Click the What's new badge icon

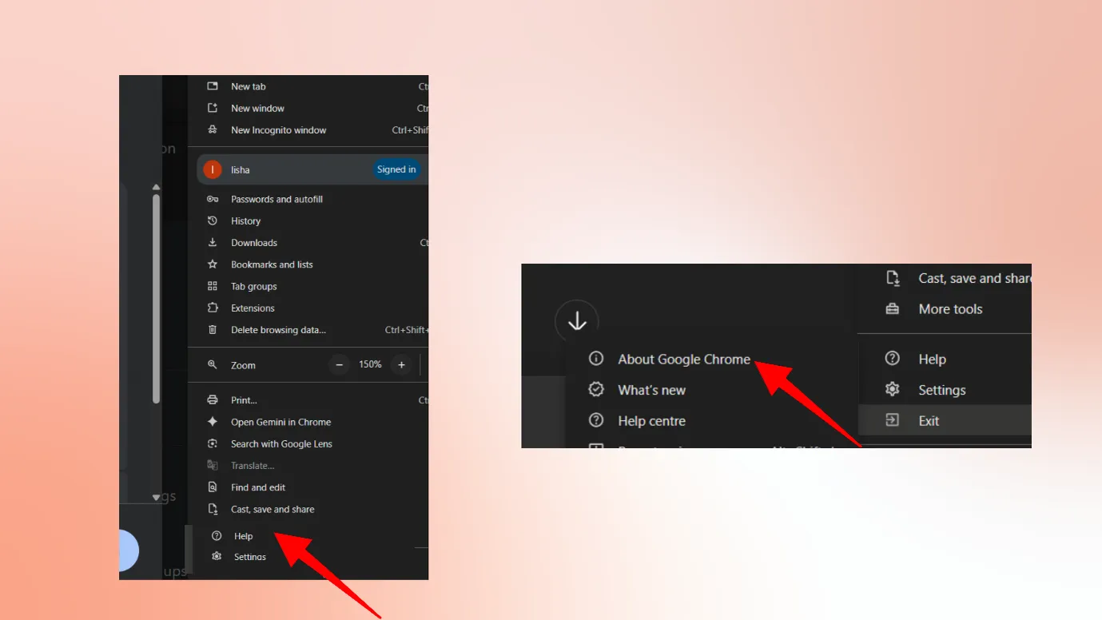(x=596, y=389)
